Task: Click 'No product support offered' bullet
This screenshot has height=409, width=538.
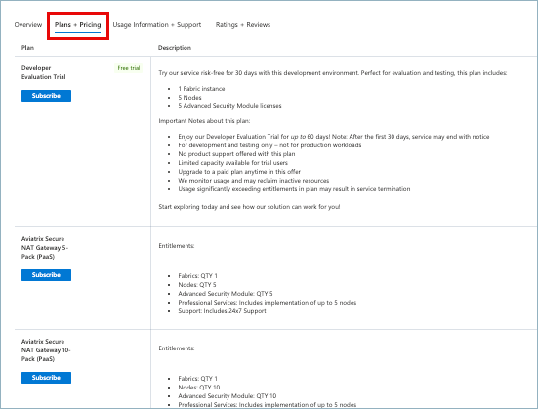Action: pyautogui.click(x=236, y=154)
